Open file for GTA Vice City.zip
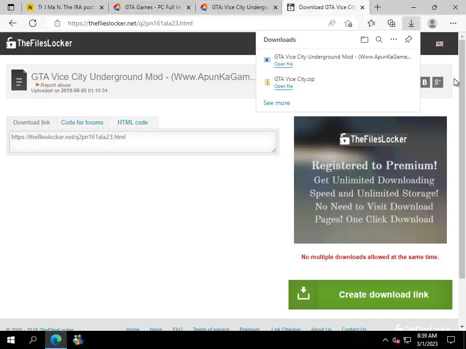The image size is (466, 349). pos(283,86)
